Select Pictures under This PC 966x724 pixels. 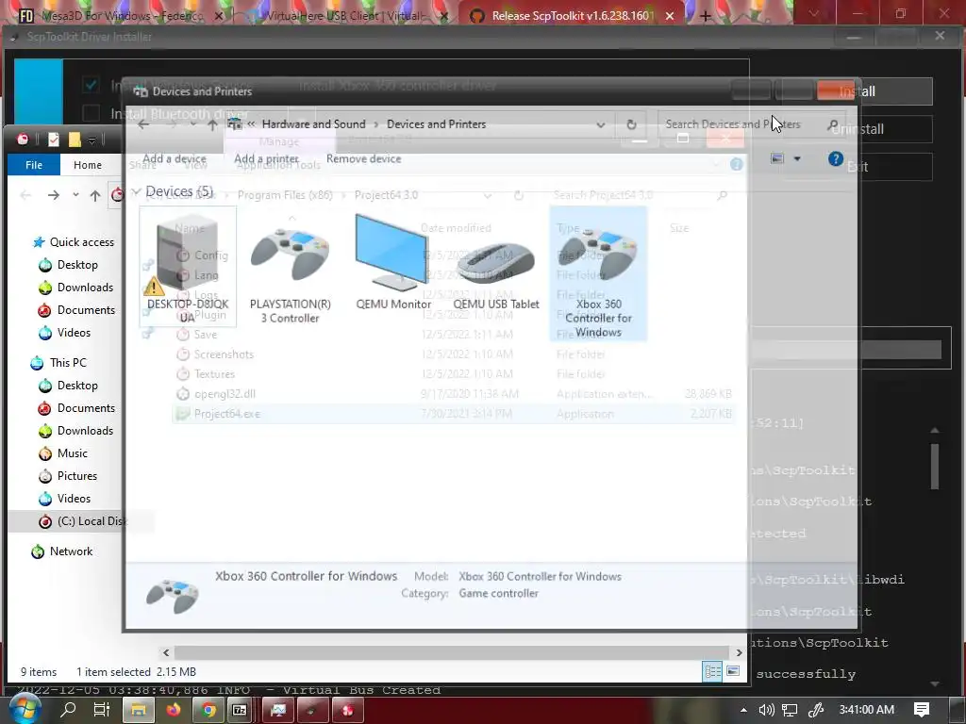click(76, 476)
